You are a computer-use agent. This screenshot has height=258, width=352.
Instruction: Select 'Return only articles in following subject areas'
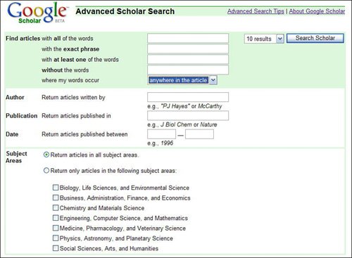pyautogui.click(x=46, y=171)
